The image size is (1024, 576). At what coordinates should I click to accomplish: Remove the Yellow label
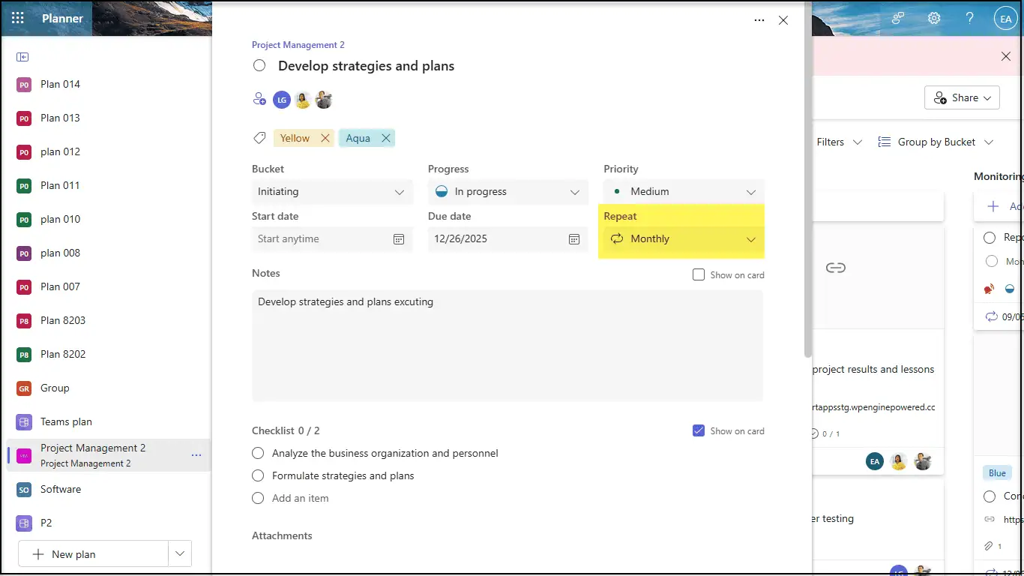click(325, 138)
